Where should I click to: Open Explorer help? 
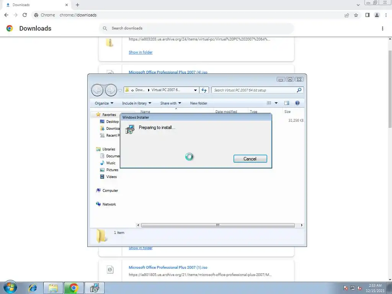(x=297, y=103)
